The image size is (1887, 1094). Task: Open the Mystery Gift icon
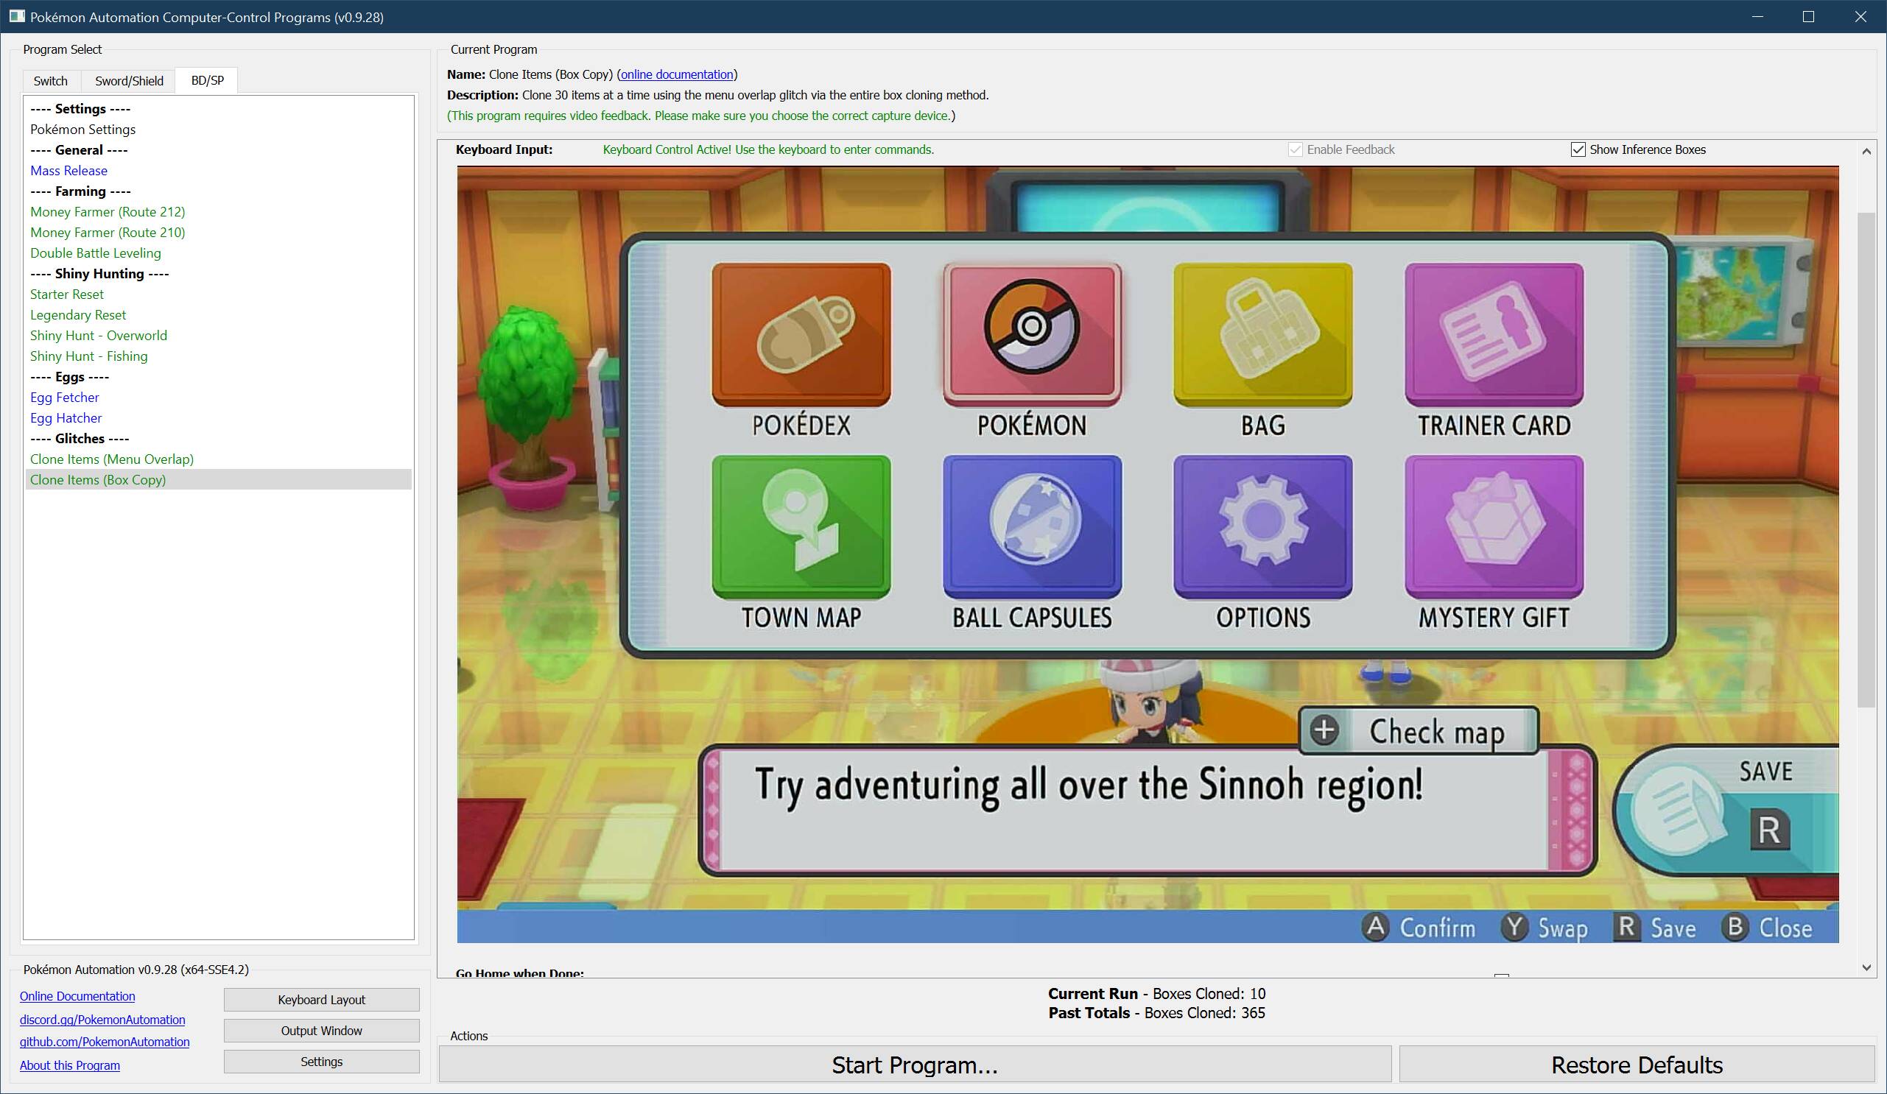[1493, 526]
